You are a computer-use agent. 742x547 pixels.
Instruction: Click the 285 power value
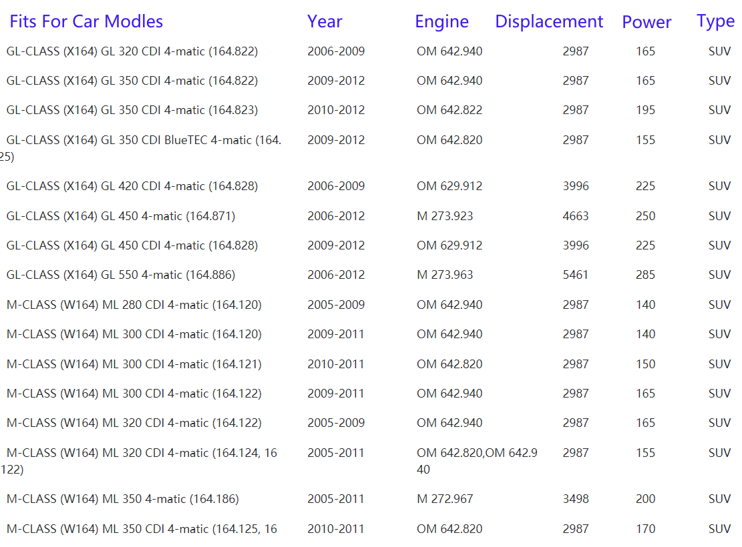646,275
